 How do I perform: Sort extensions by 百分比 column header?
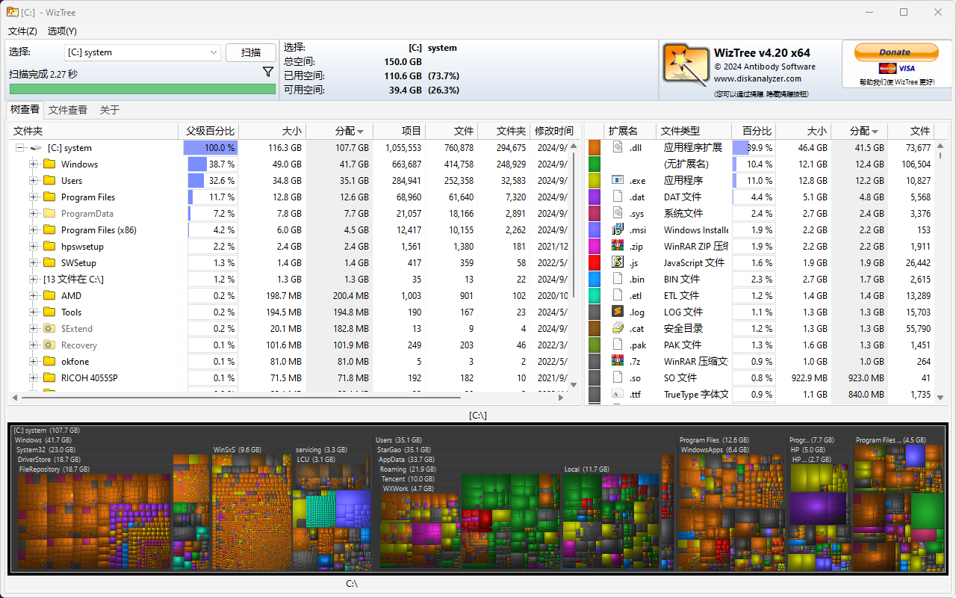pyautogui.click(x=752, y=131)
